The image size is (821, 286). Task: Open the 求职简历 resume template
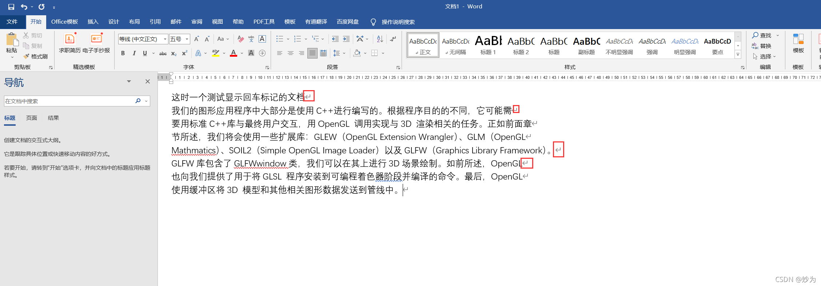tap(69, 43)
